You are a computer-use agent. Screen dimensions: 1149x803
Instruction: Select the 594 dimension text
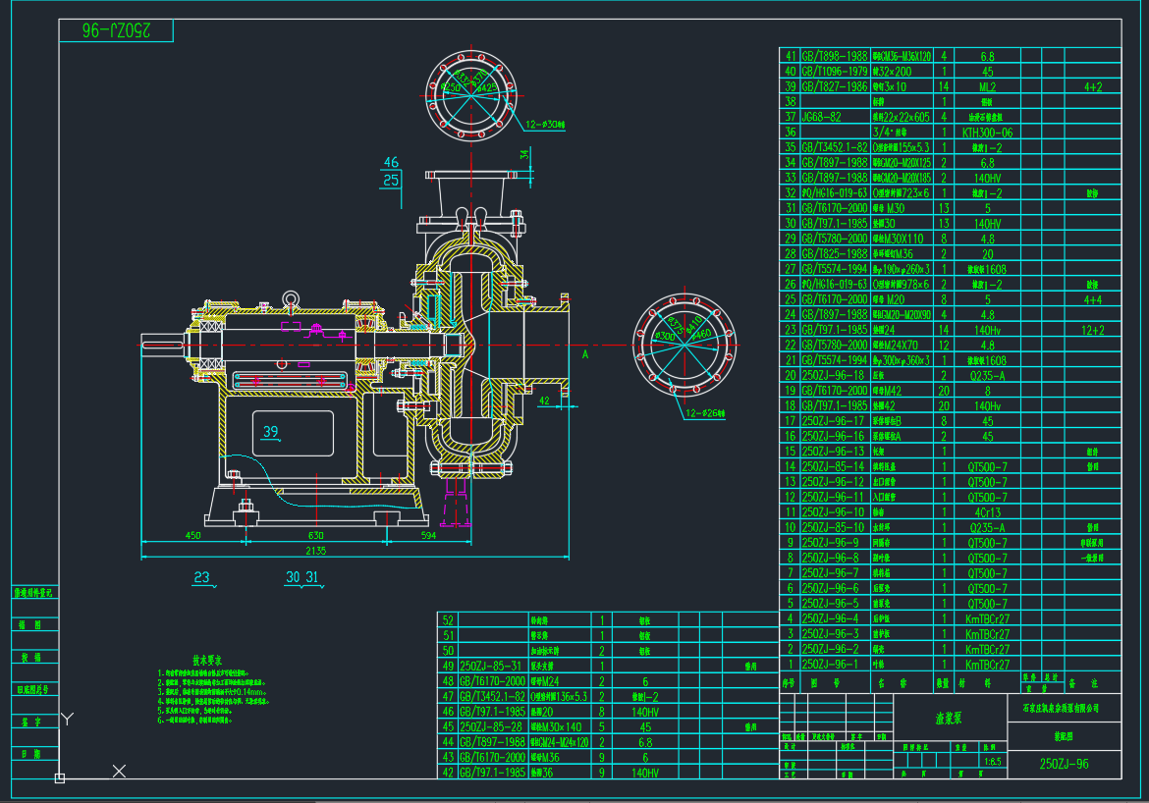(428, 535)
